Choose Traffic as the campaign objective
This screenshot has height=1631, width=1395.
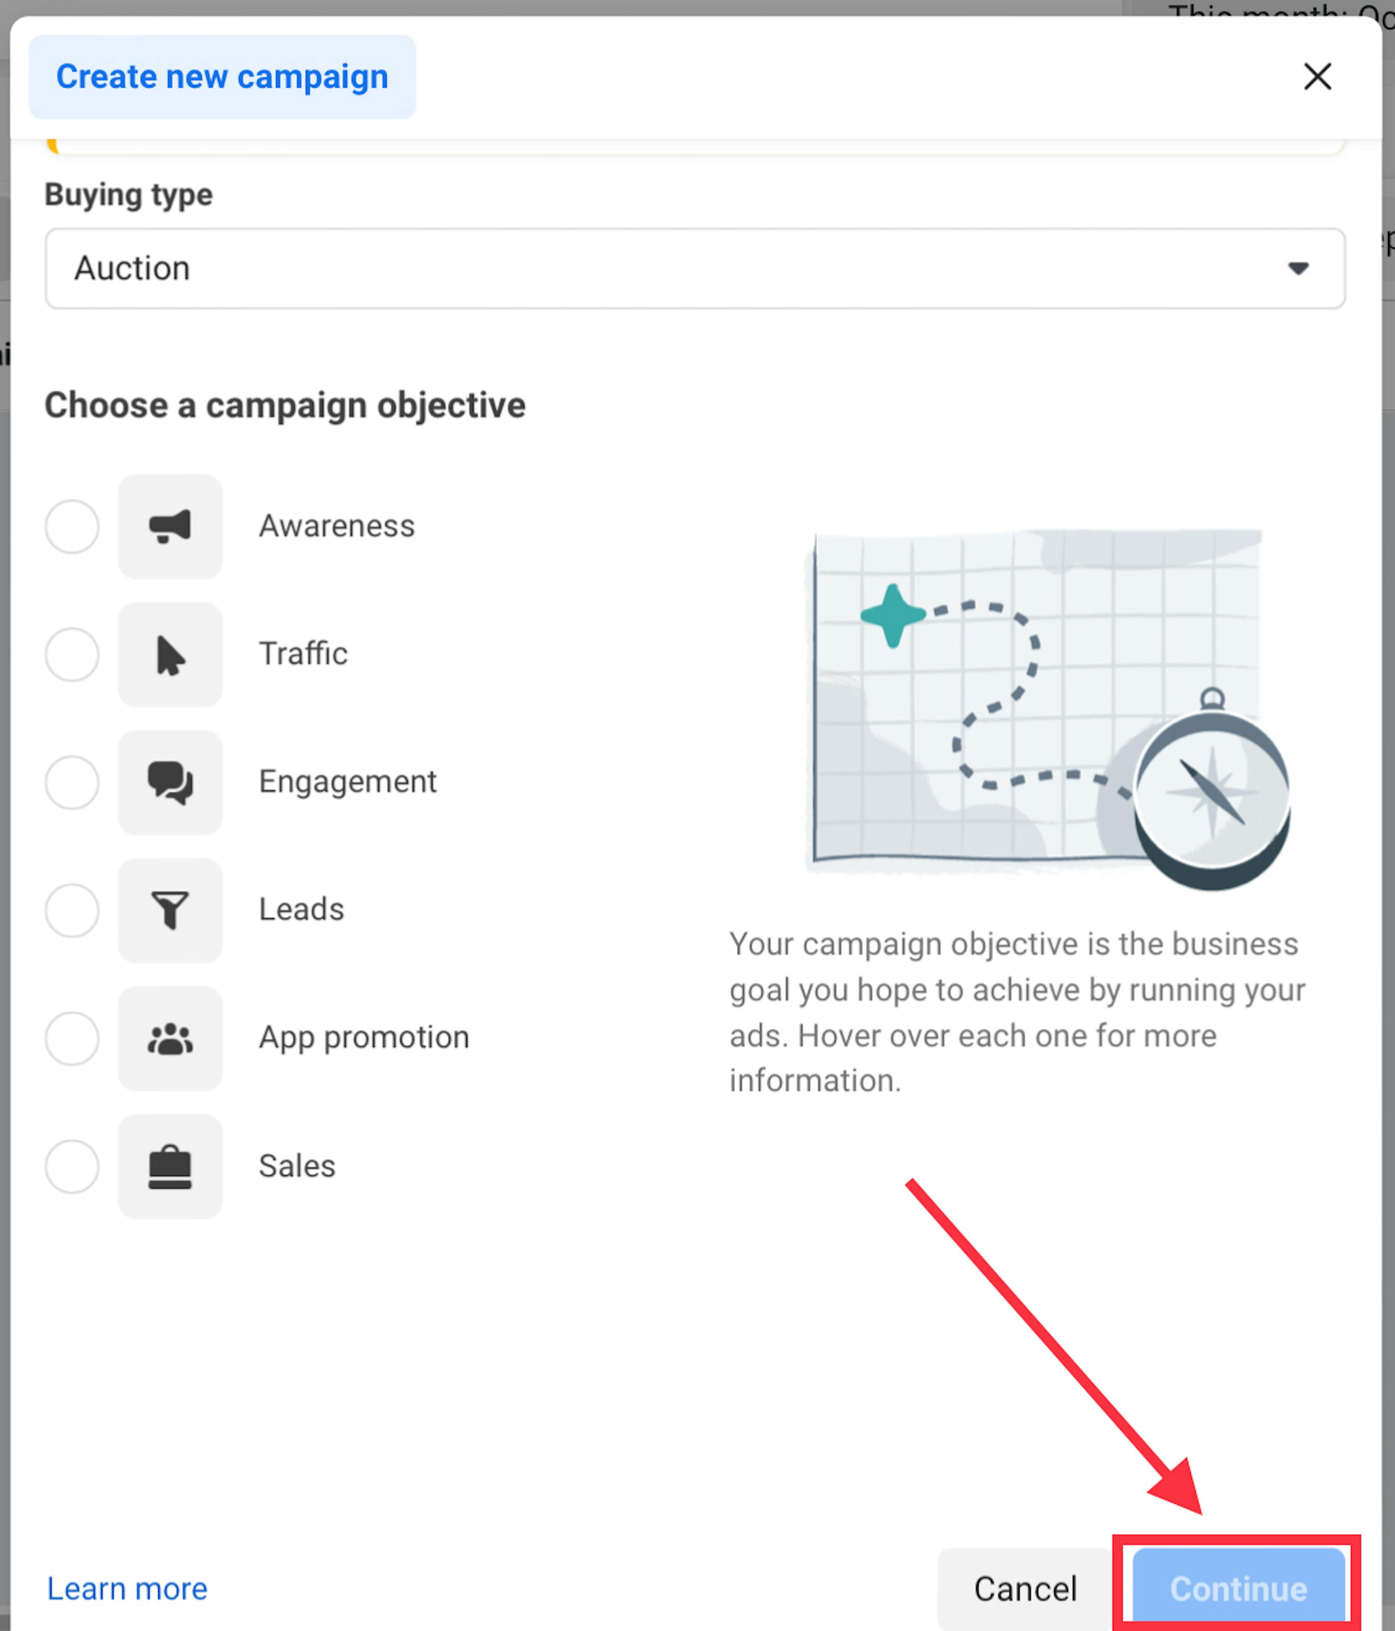pos(72,655)
